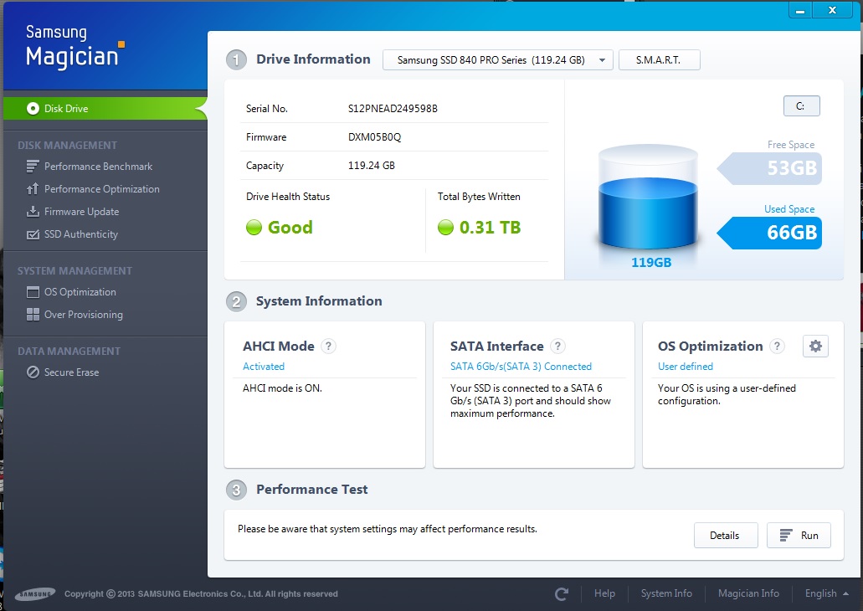The image size is (863, 611).
Task: Click the Activated AHCI status text
Action: point(264,366)
